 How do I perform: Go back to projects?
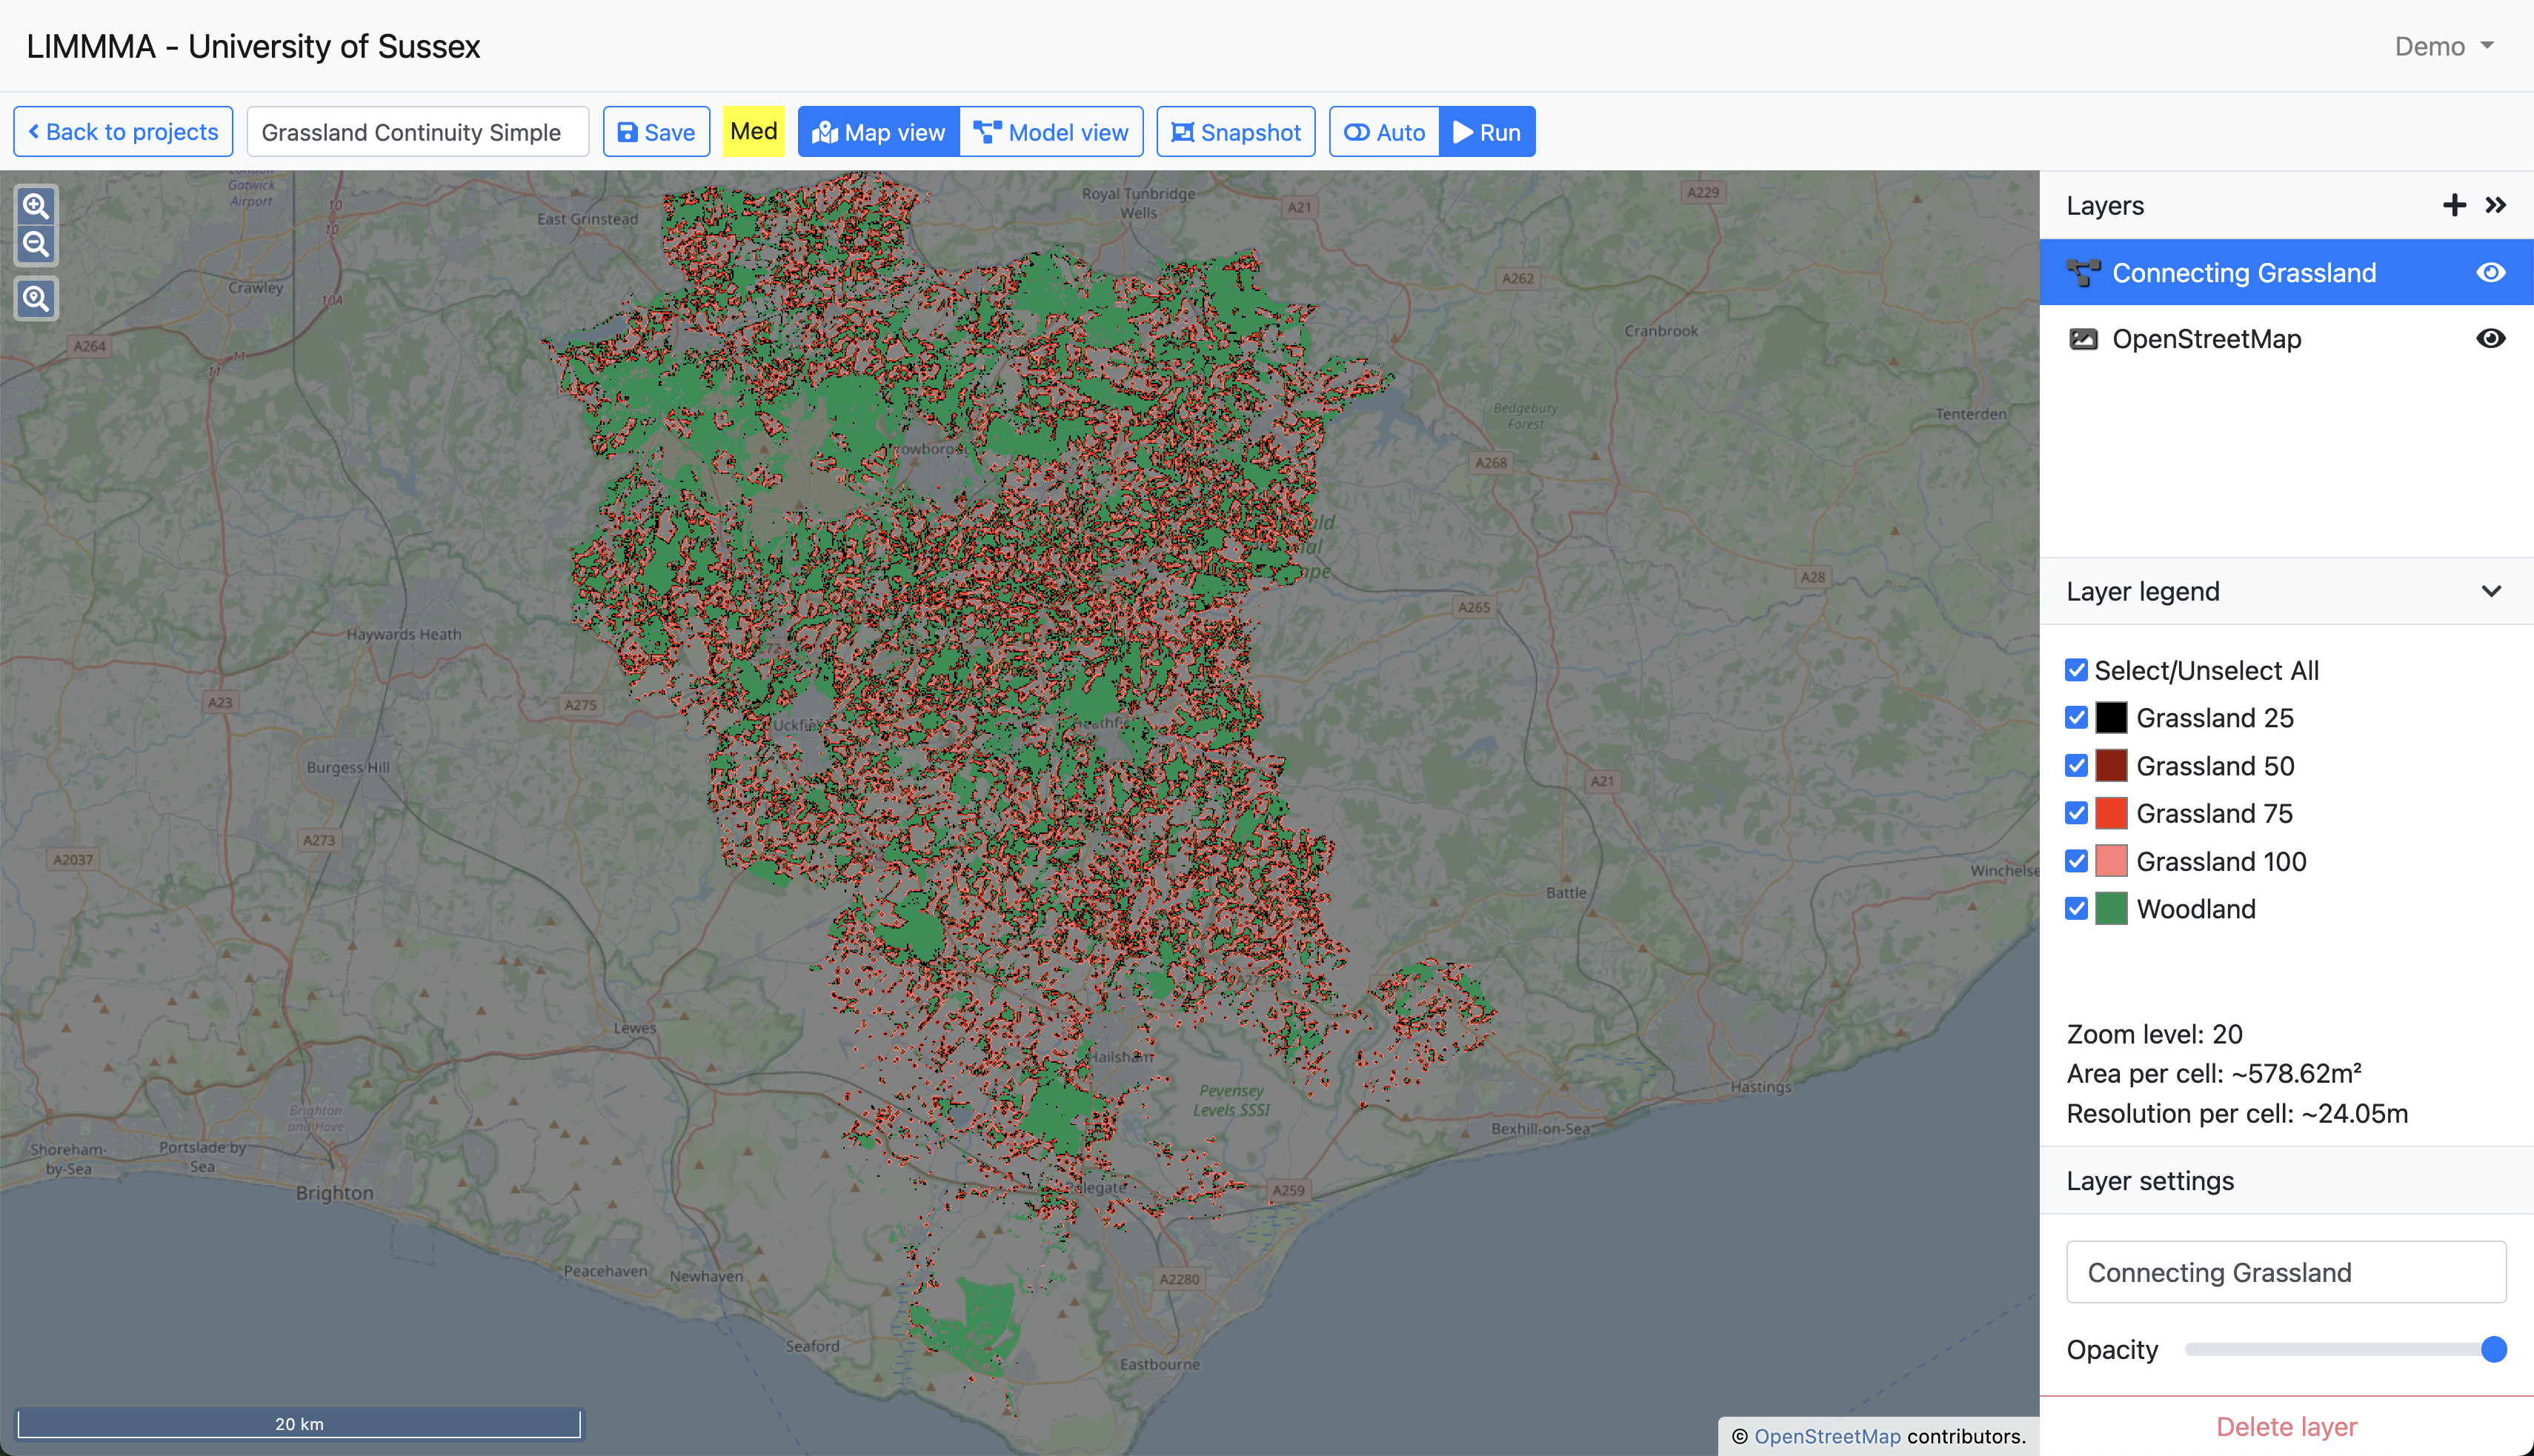123,132
